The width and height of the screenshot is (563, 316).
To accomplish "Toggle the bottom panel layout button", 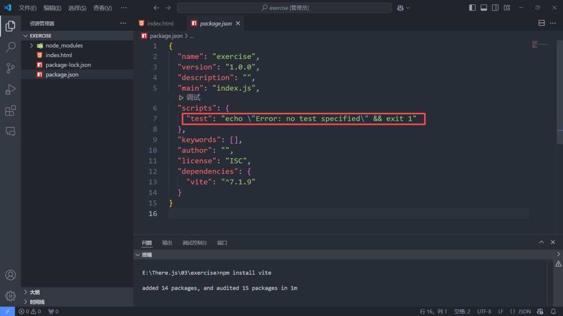I will [x=484, y=8].
